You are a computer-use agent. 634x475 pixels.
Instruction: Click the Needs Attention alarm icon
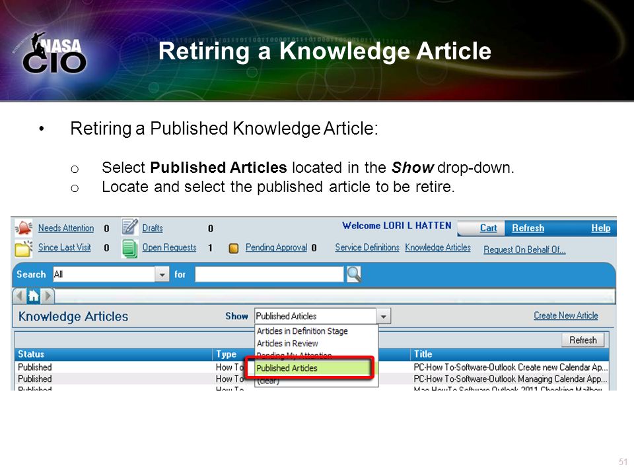24,228
